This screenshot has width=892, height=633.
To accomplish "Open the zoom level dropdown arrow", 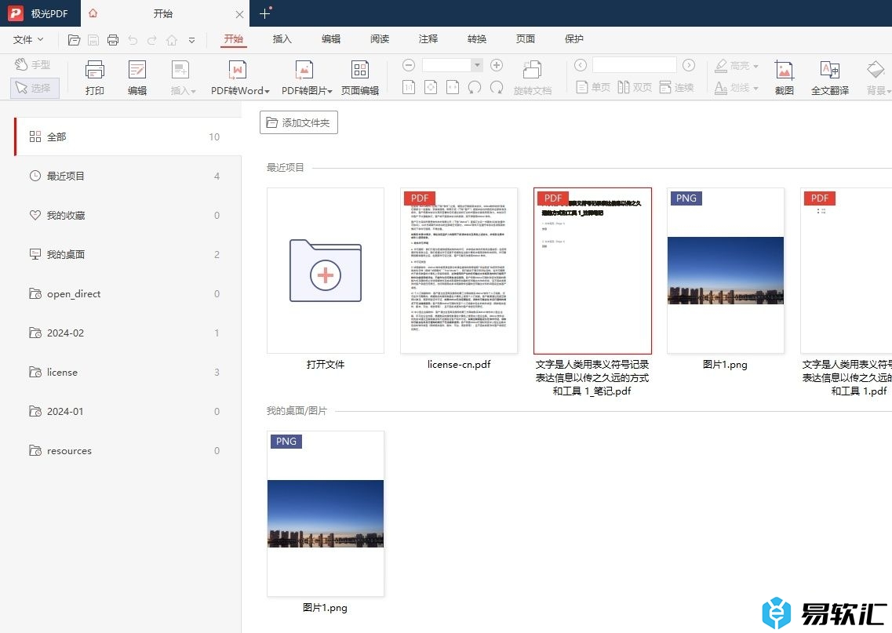I will click(x=477, y=65).
